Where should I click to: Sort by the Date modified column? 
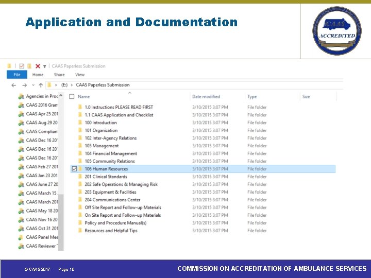206,96
